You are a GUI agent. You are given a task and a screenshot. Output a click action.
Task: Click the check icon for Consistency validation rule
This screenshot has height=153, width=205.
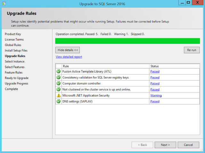pyautogui.click(x=58, y=77)
